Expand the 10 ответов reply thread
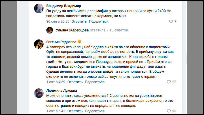Viewport: 204px width, 115px height. (118, 30)
